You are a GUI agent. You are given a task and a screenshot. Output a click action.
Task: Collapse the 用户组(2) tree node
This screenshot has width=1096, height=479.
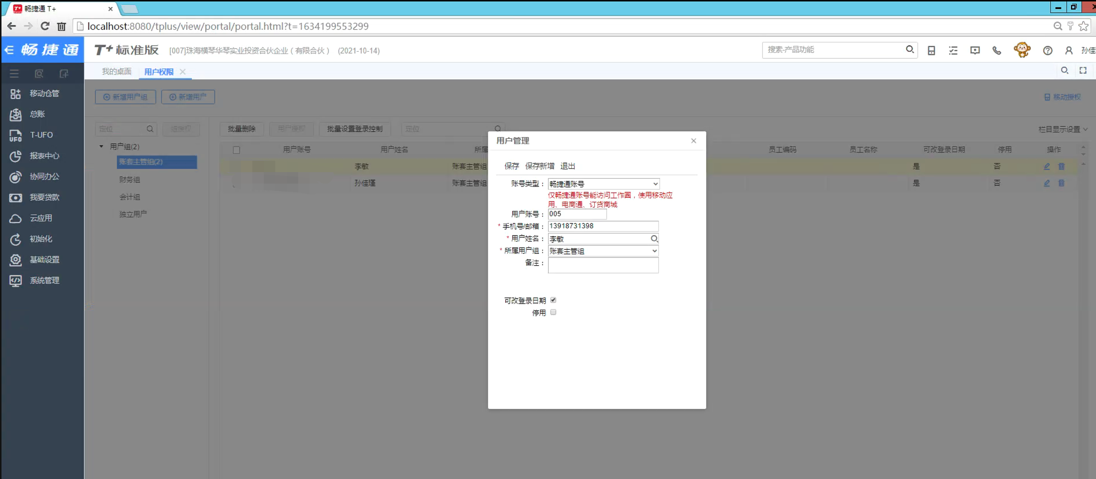click(x=101, y=147)
